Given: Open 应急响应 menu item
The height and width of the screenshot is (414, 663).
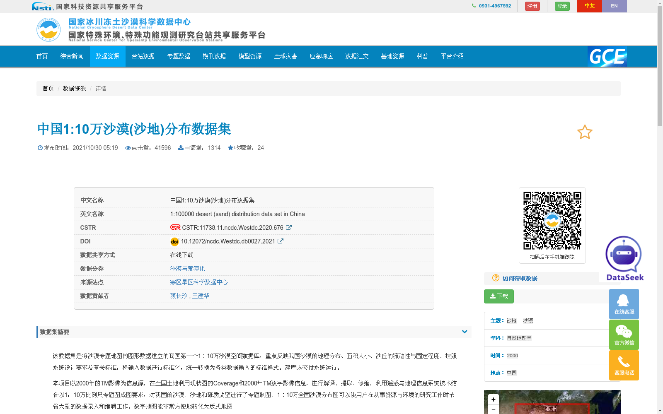Looking at the screenshot, I should click(x=322, y=56).
